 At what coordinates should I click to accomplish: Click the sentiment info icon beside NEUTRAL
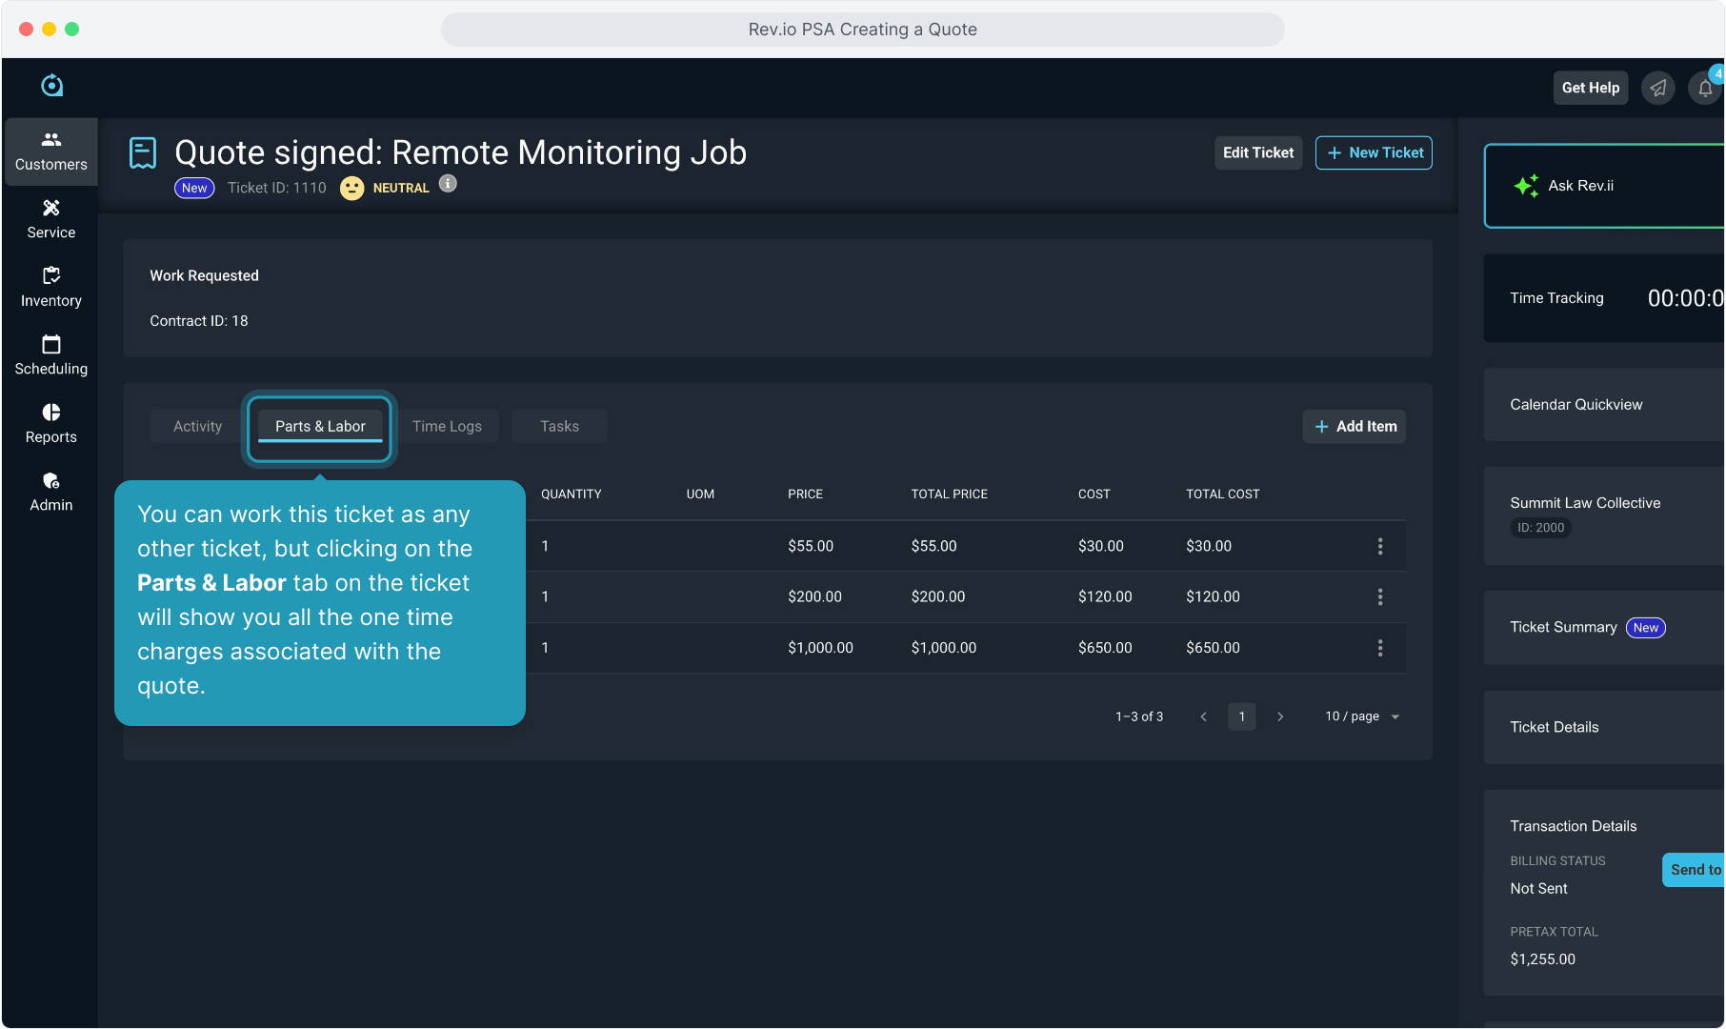click(x=448, y=184)
